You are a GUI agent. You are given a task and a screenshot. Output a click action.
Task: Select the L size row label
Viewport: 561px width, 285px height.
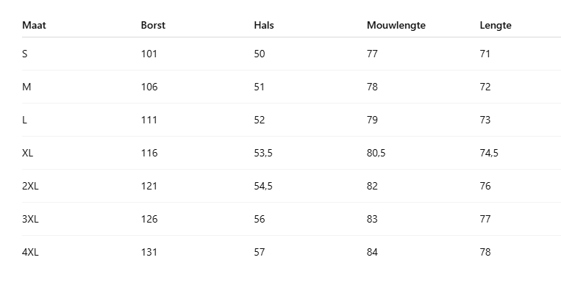24,120
